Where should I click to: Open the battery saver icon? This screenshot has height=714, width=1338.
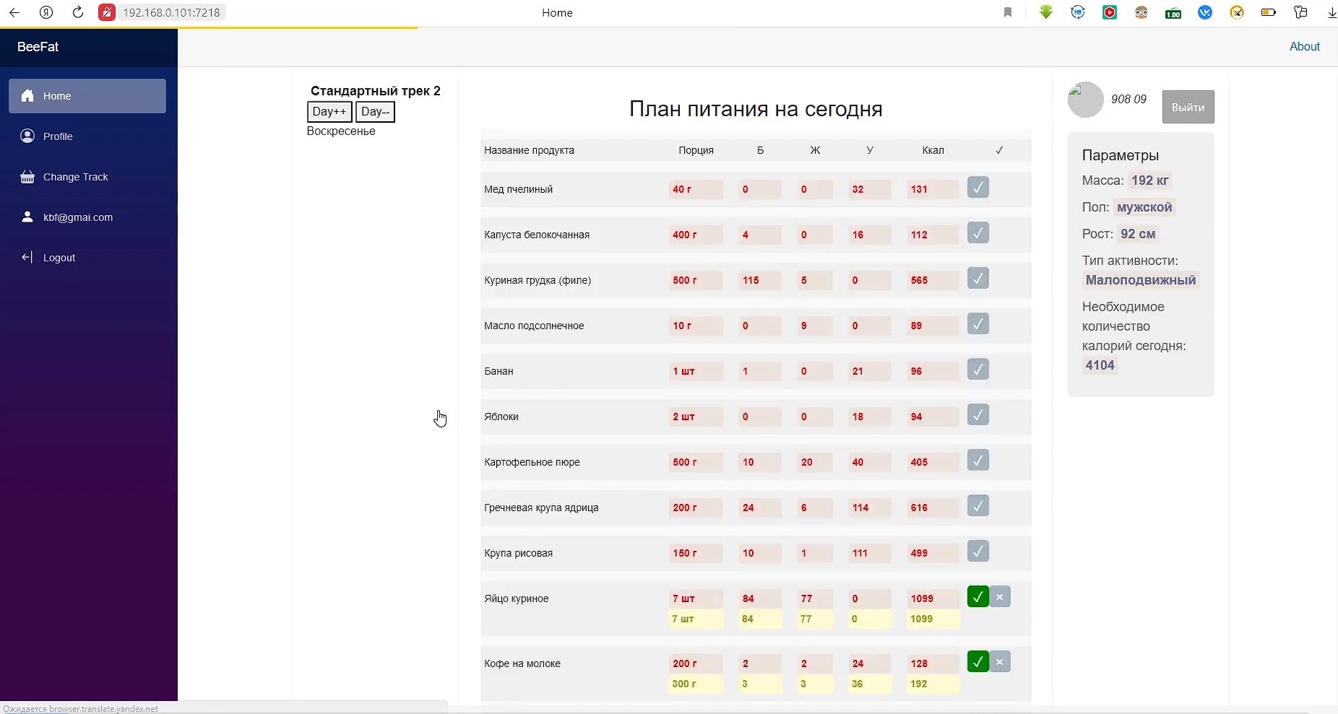(x=1269, y=12)
